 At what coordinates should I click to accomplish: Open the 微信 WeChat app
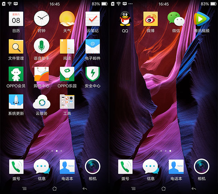(x=176, y=19)
